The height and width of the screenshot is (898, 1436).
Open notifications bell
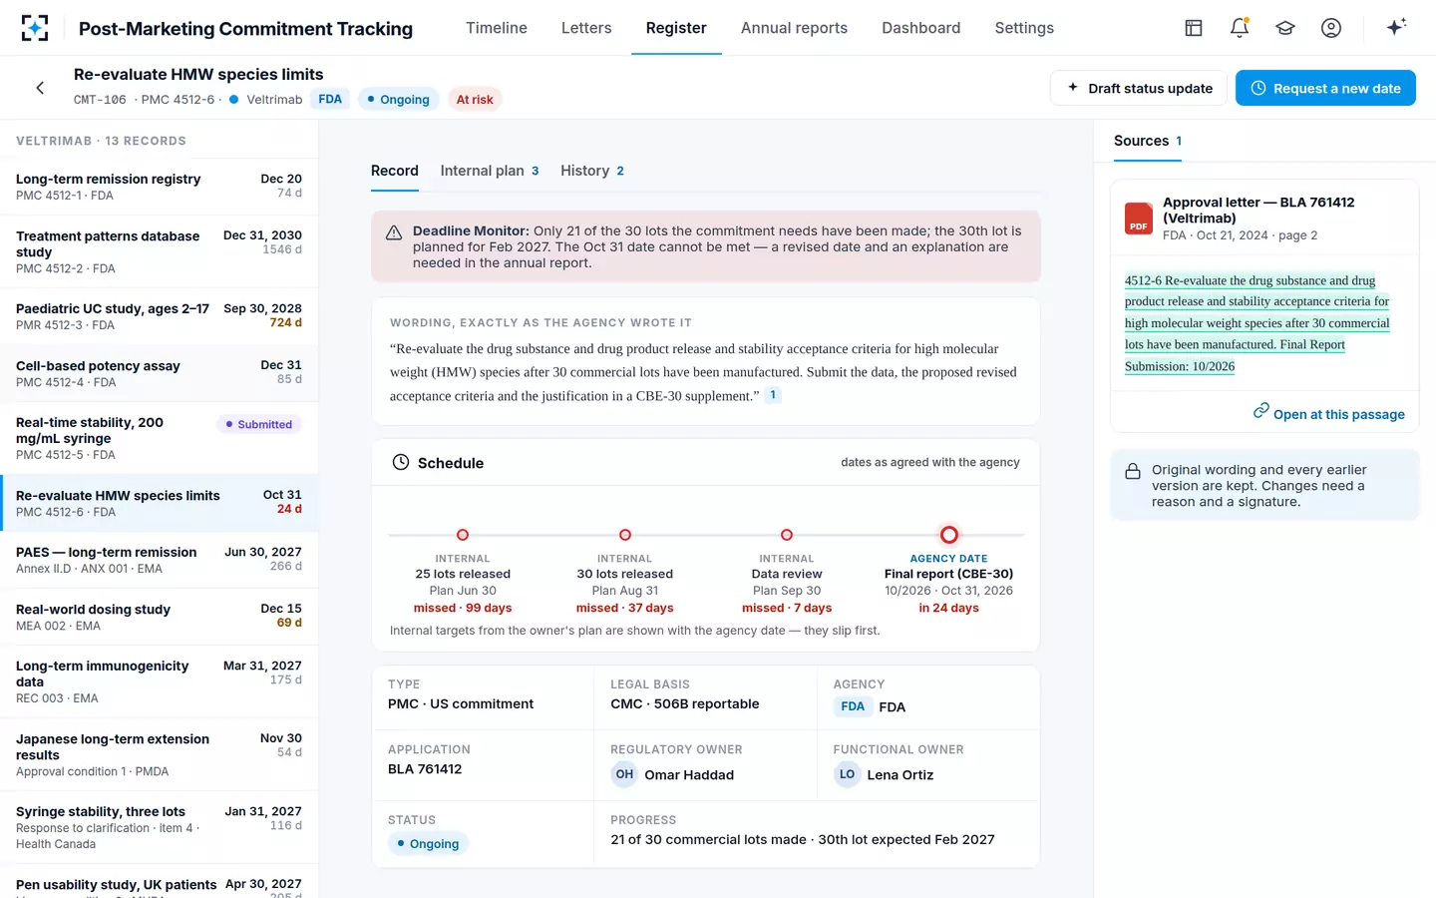(x=1240, y=28)
